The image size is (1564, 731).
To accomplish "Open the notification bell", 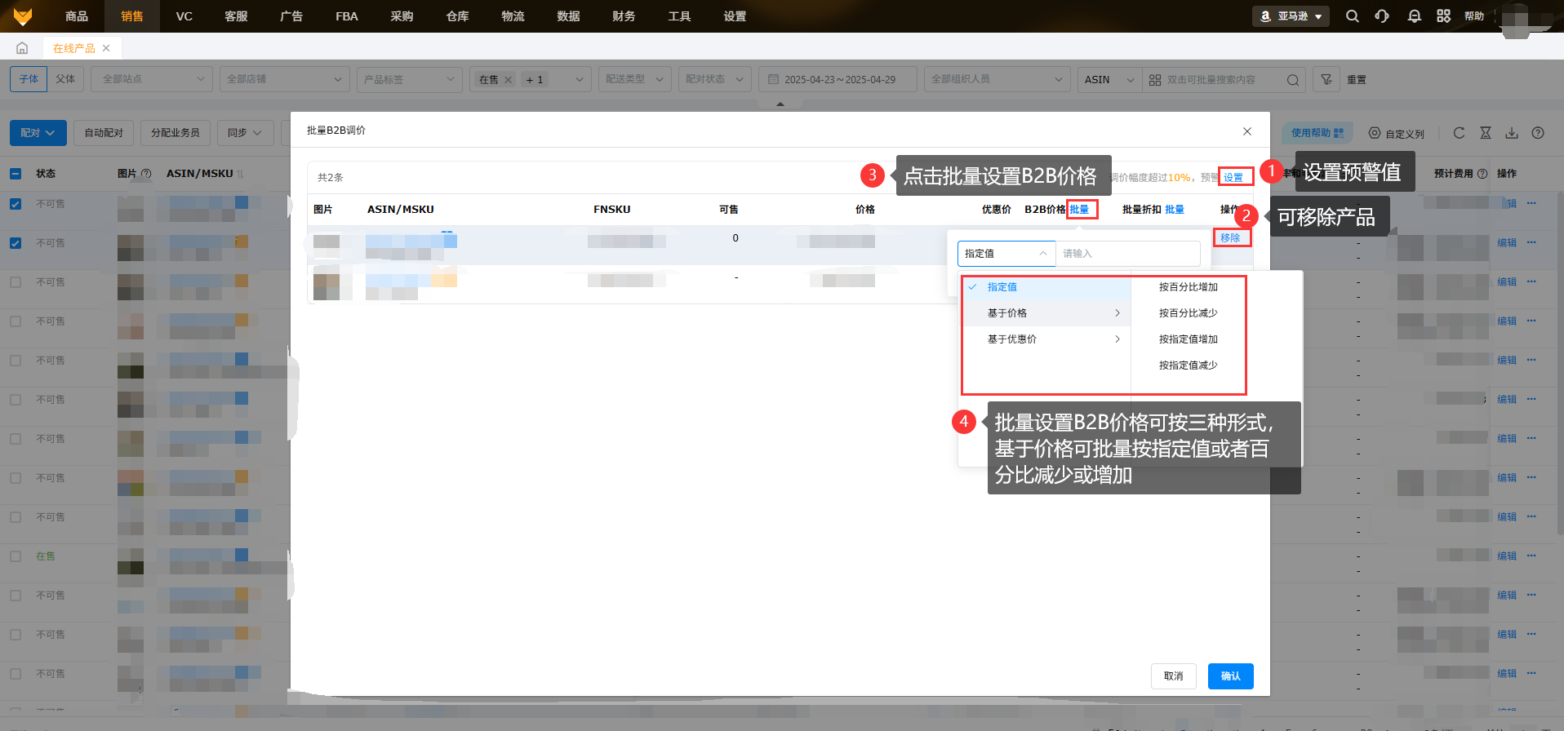I will point(1414,16).
